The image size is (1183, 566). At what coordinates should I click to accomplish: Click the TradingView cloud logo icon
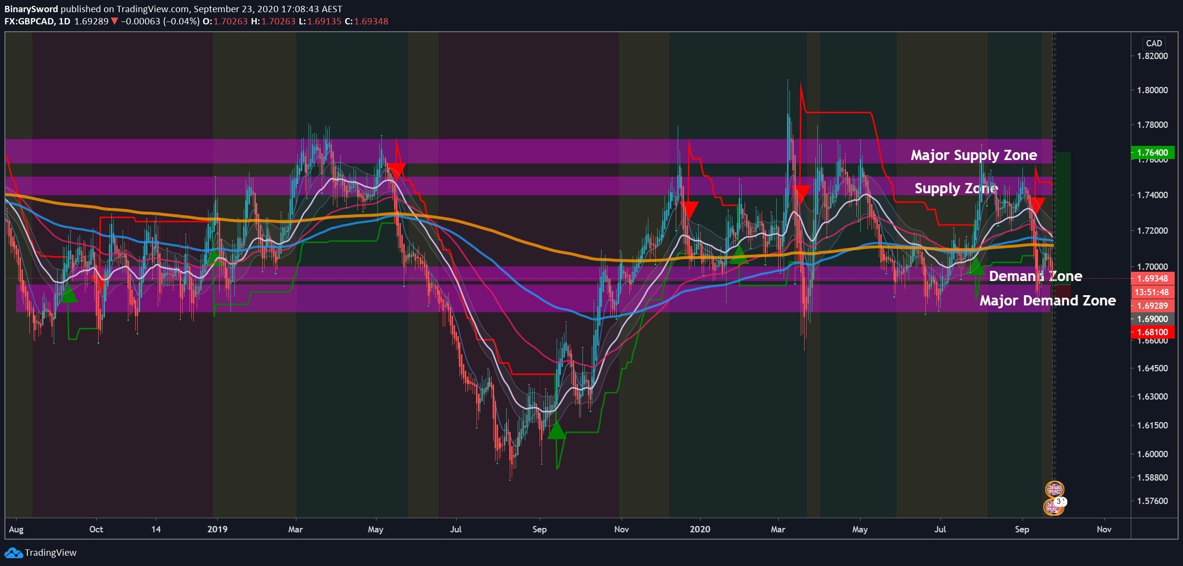click(x=14, y=553)
